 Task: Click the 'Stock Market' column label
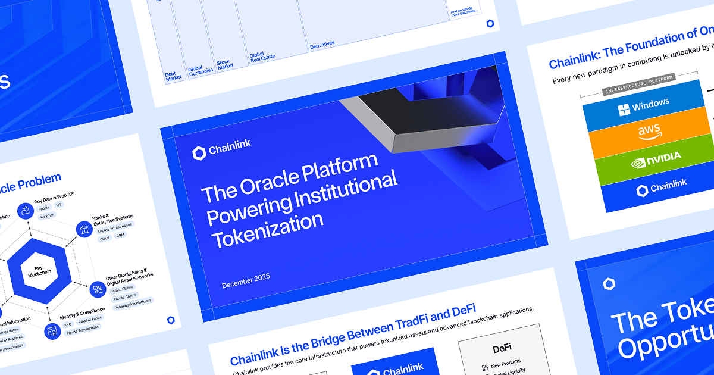pyautogui.click(x=225, y=64)
